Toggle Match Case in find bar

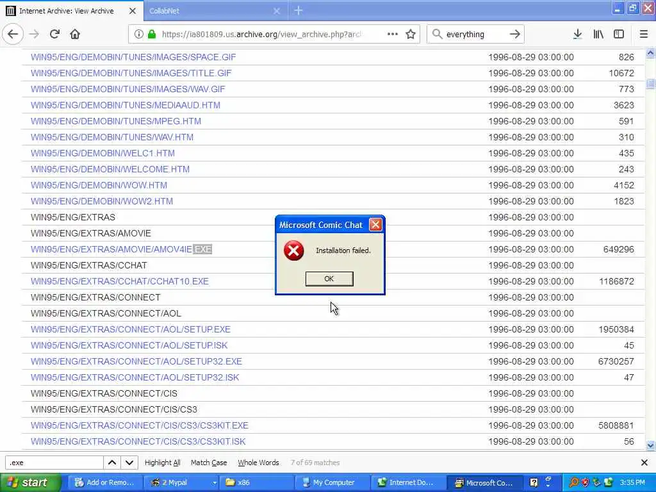click(209, 463)
